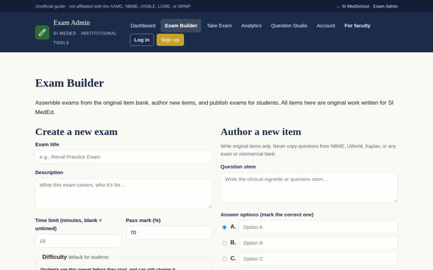433x270 pixels.
Task: Click the Question stem textarea
Action: [x=309, y=188]
